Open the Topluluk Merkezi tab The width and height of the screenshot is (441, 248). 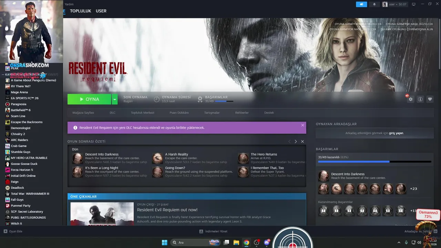(x=142, y=113)
